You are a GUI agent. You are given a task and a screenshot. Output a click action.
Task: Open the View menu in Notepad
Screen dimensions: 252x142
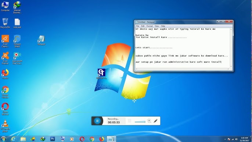coord(157,26)
